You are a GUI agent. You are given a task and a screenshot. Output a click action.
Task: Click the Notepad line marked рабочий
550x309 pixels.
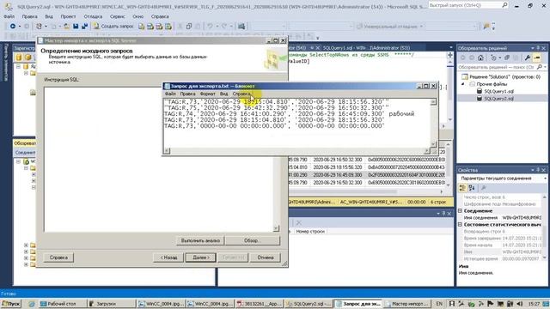coord(289,114)
